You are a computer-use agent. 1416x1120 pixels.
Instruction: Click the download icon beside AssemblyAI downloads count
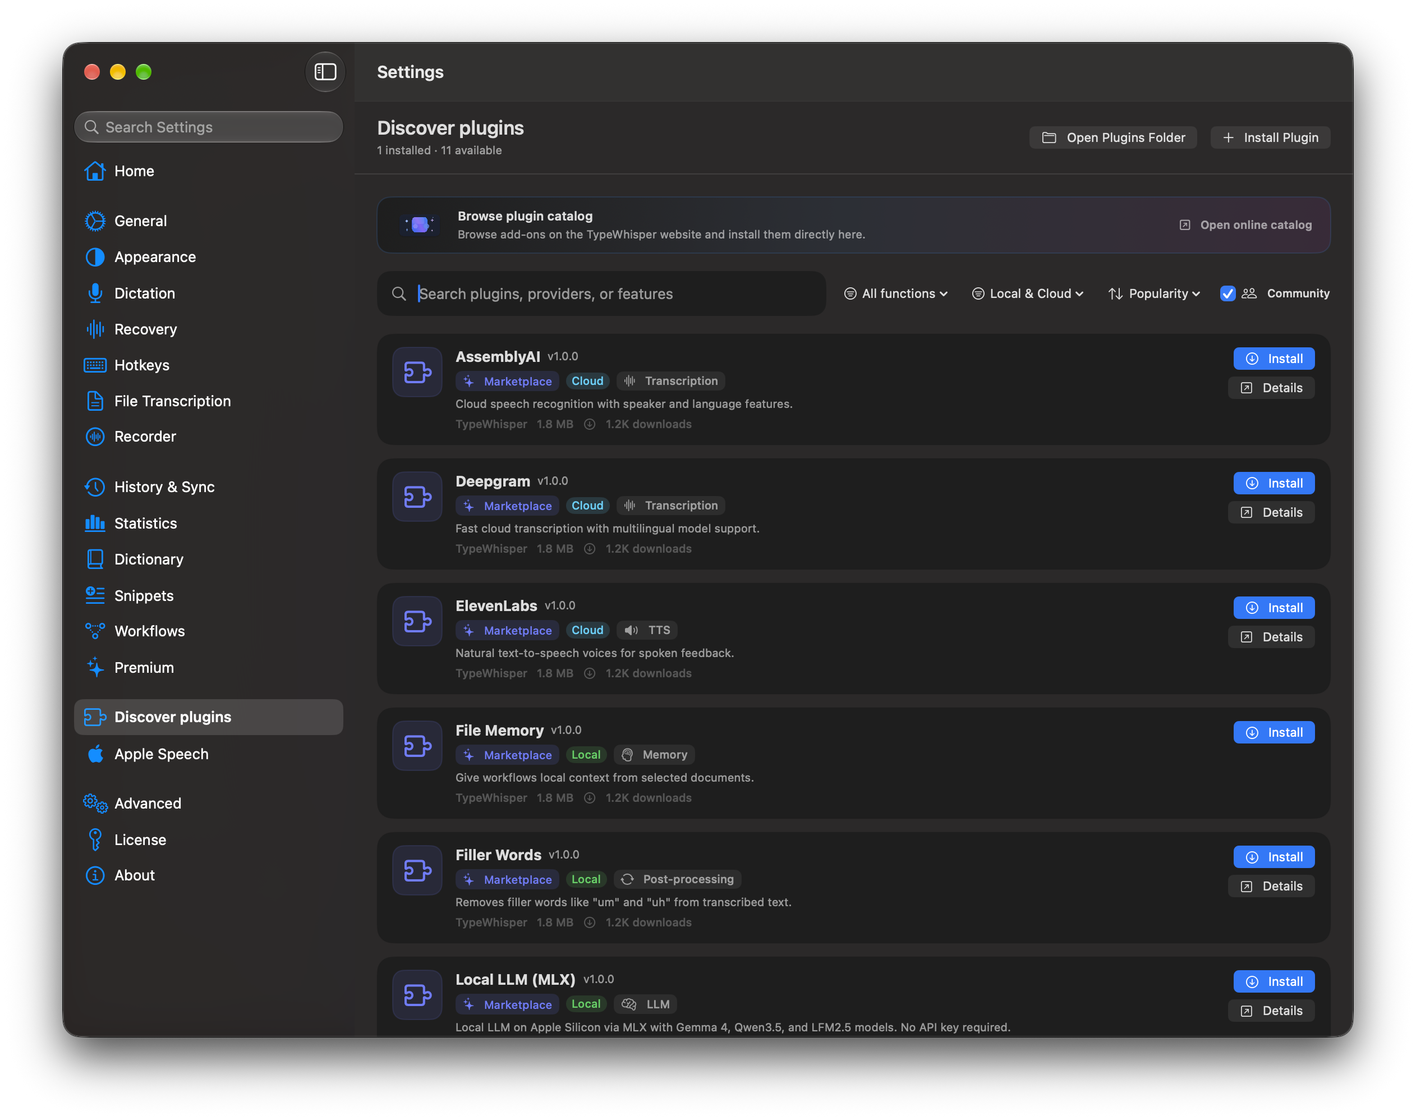tap(589, 424)
